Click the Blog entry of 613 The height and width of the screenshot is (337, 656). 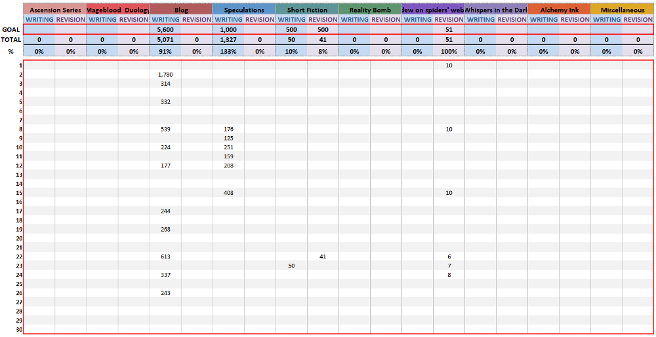pyautogui.click(x=165, y=257)
